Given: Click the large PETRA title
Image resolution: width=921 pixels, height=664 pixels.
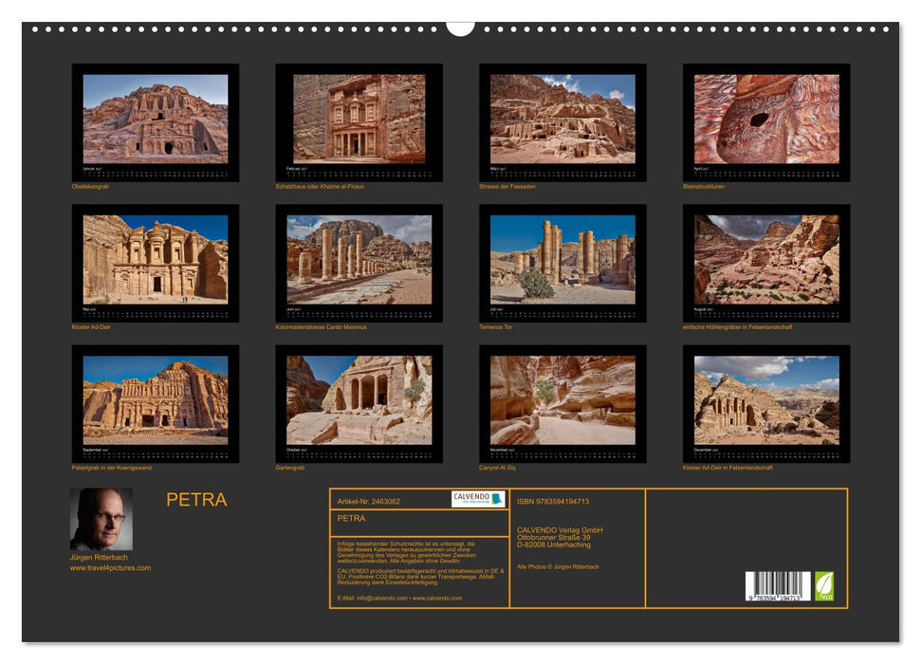Looking at the screenshot, I should coord(196,500).
